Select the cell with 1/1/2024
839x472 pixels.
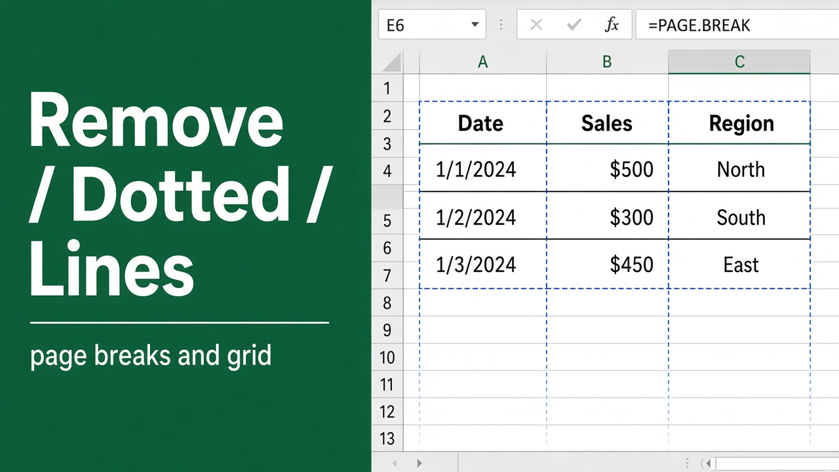pyautogui.click(x=483, y=168)
